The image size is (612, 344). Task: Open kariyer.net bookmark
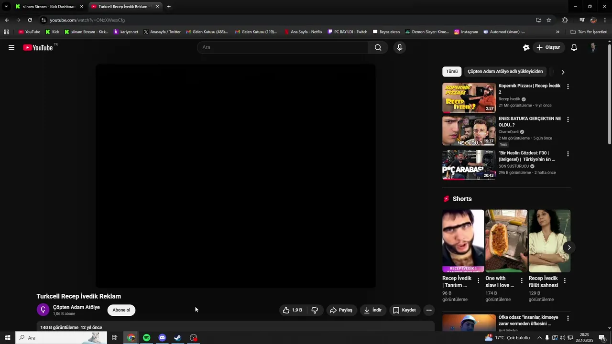point(126,32)
